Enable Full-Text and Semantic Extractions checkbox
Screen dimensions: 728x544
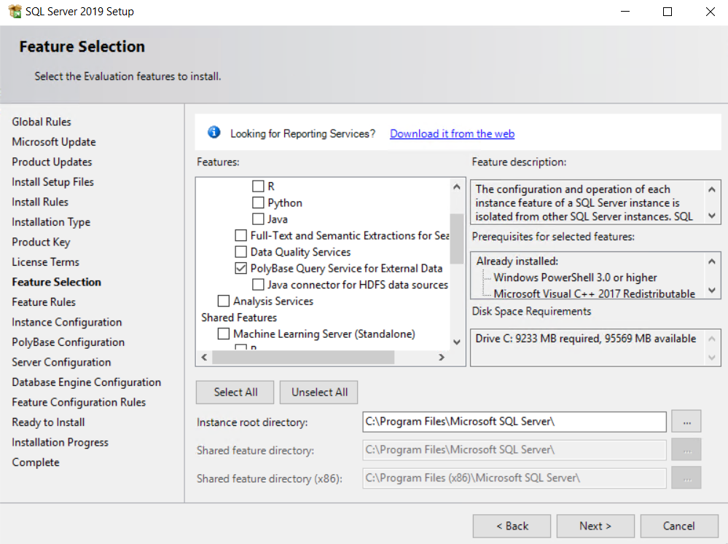click(x=240, y=235)
